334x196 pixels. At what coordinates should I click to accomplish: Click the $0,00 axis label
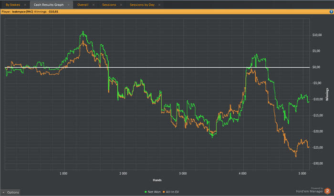316,67
